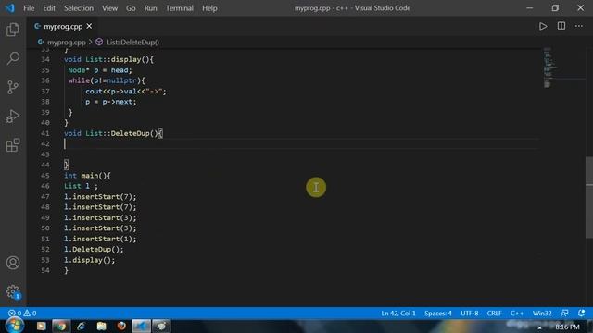Image resolution: width=593 pixels, height=333 pixels.
Task: Click 'l.DeleteDup();' line
Action: [x=94, y=249]
